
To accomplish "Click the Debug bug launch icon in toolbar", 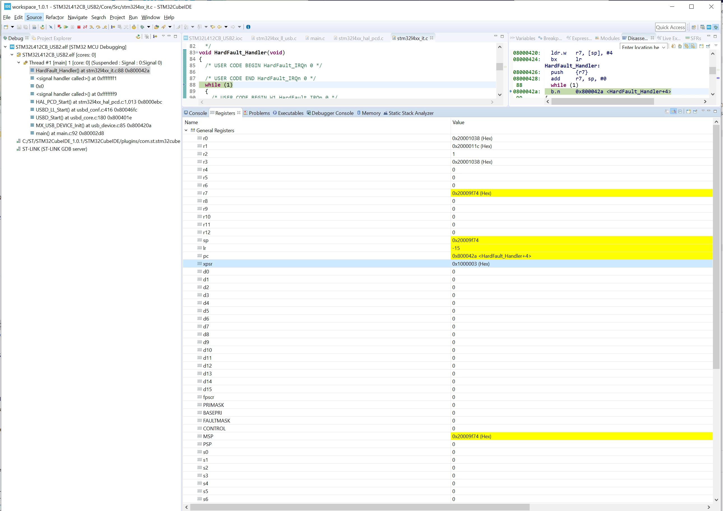I will tap(142, 27).
